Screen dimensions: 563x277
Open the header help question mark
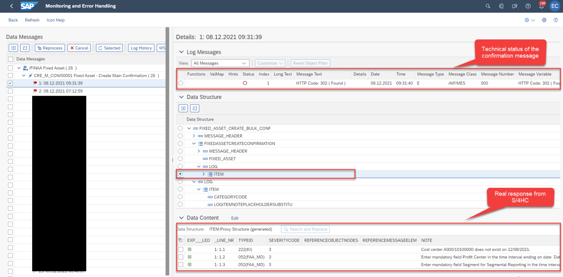click(528, 6)
